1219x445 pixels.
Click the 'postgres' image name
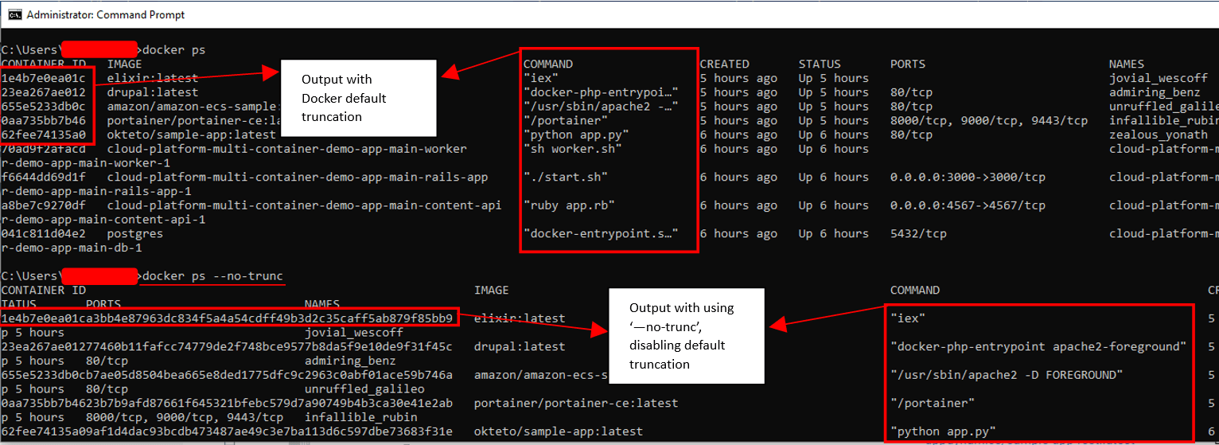pyautogui.click(x=135, y=234)
